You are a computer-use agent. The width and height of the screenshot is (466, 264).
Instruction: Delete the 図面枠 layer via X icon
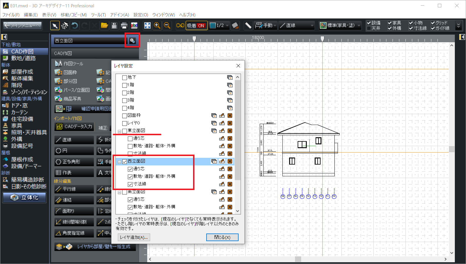point(230,116)
